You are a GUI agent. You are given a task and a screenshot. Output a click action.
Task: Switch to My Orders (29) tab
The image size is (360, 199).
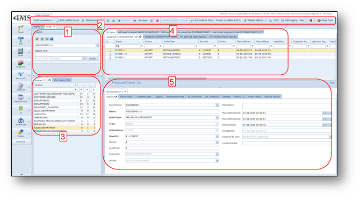pos(62,80)
